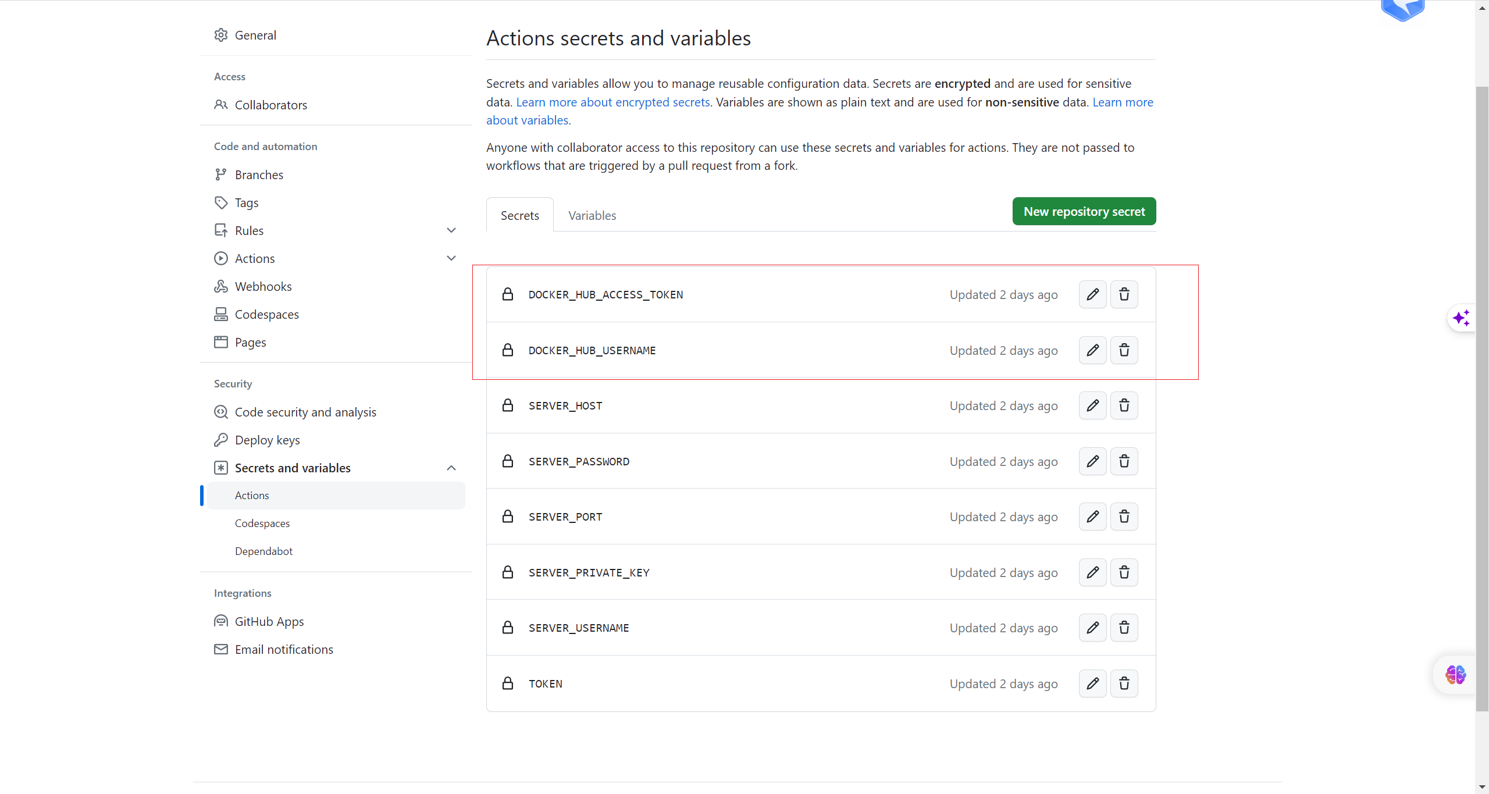Image resolution: width=1489 pixels, height=794 pixels.
Task: Delete the SERVER_PASSWORD secret
Action: tap(1124, 461)
